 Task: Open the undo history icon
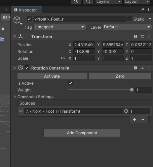tap(76, 2)
